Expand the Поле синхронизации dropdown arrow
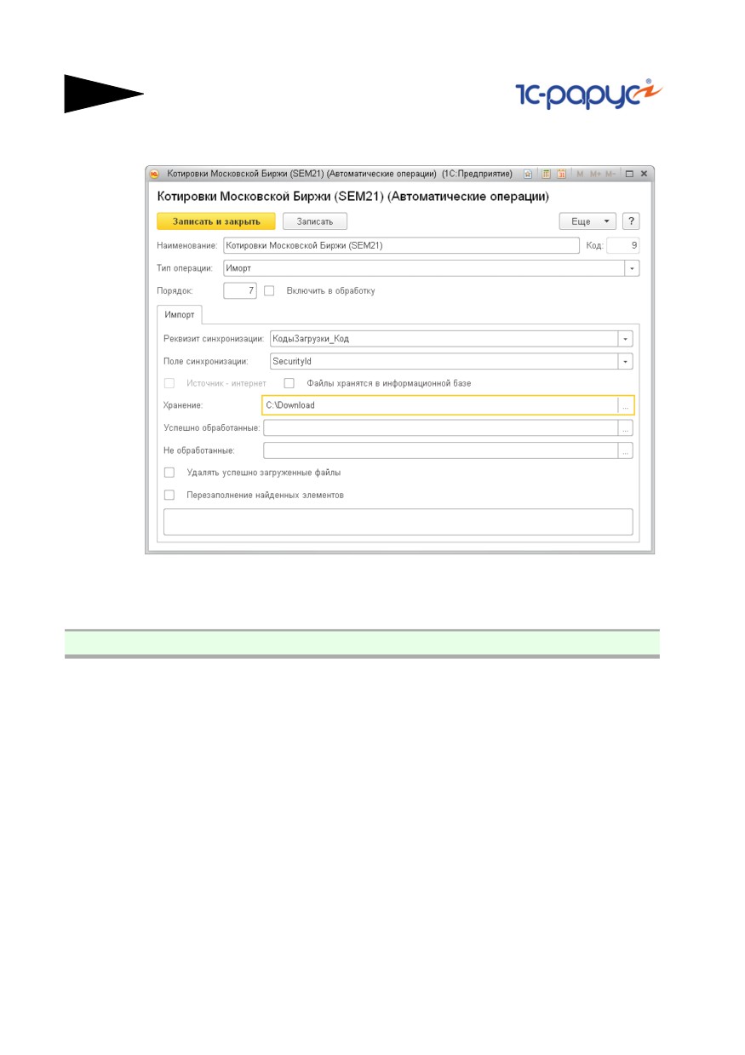The height and width of the screenshot is (1055, 745). click(x=626, y=362)
